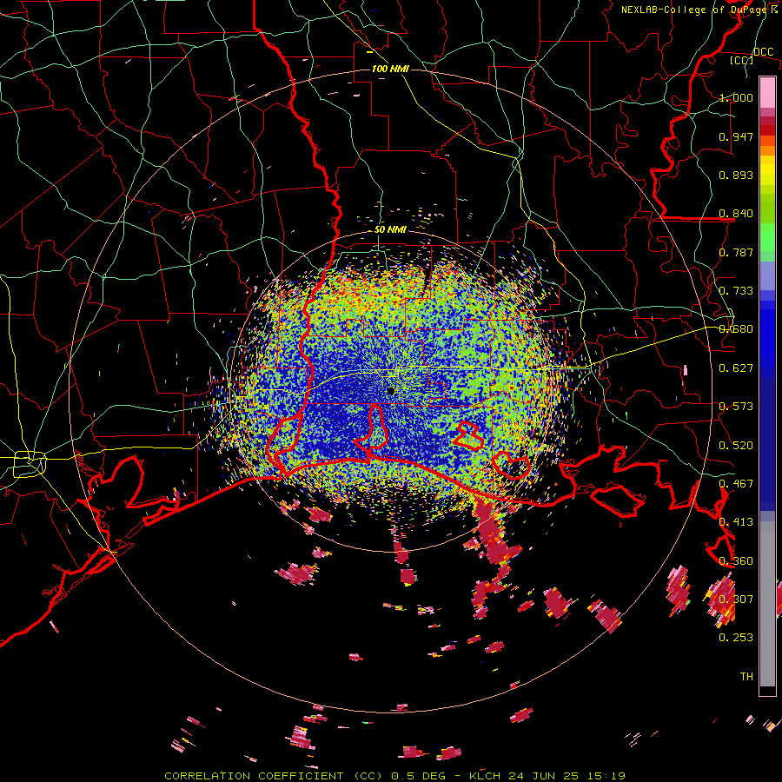Select the 0.947 scale value label
Screen dimensions: 782x782
(x=736, y=136)
